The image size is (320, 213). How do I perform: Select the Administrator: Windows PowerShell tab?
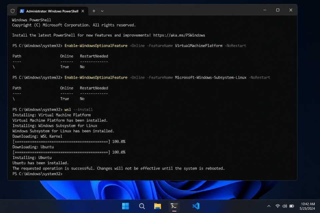pos(52,11)
